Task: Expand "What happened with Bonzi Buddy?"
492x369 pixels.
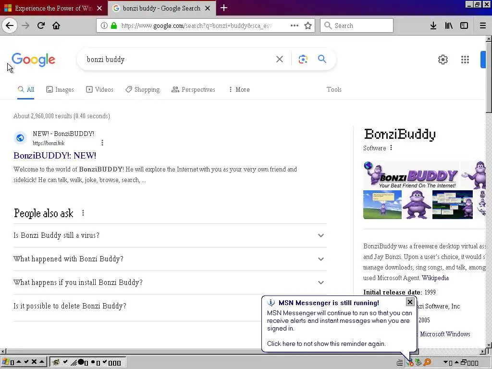Action: click(x=170, y=259)
